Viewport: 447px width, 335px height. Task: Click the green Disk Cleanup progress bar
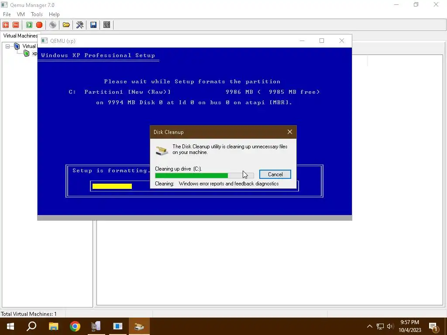pyautogui.click(x=204, y=176)
